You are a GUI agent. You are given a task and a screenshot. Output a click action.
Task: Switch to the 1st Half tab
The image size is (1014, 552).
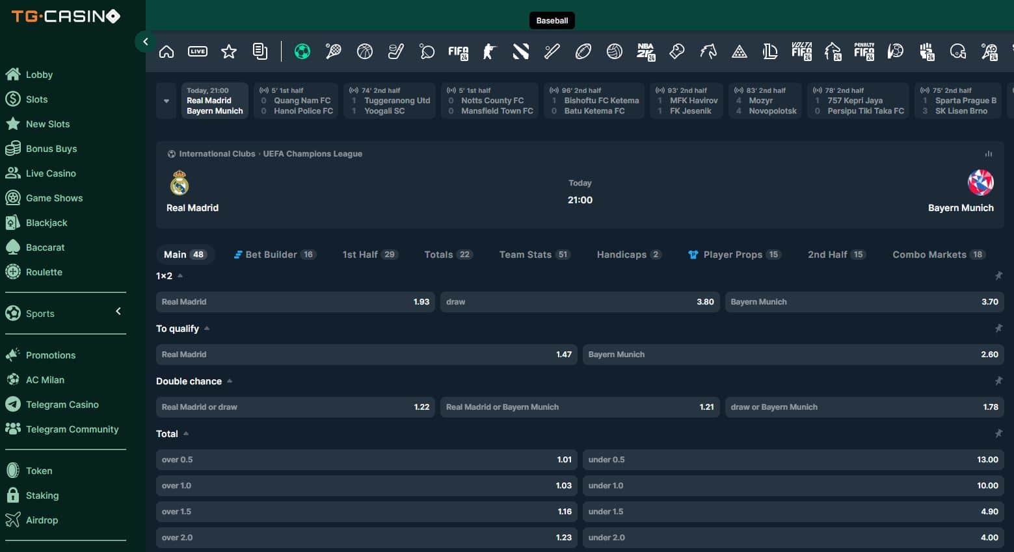[x=370, y=255]
